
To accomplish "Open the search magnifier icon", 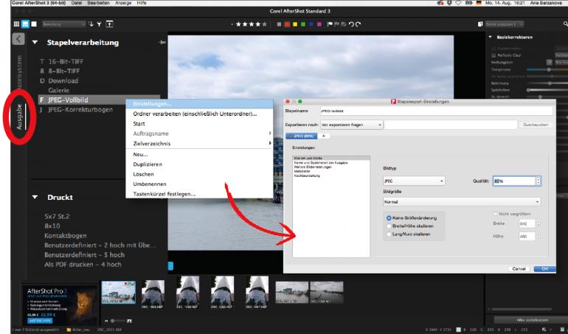I will point(565,24).
